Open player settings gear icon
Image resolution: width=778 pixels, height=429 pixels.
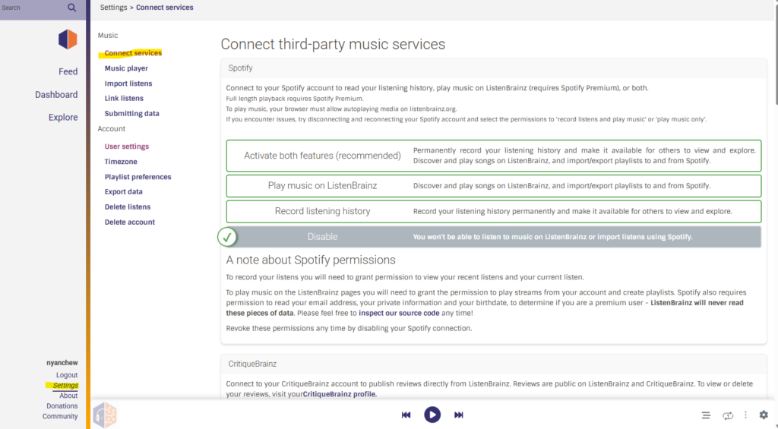764,415
